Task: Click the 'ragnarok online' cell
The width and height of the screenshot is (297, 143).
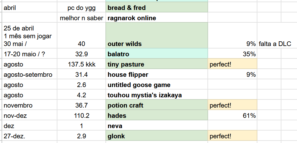Action: click(x=157, y=18)
